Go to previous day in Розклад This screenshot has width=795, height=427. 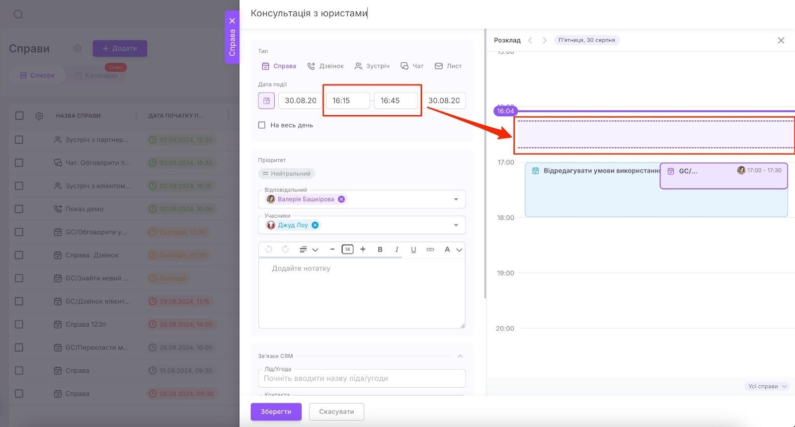point(530,40)
